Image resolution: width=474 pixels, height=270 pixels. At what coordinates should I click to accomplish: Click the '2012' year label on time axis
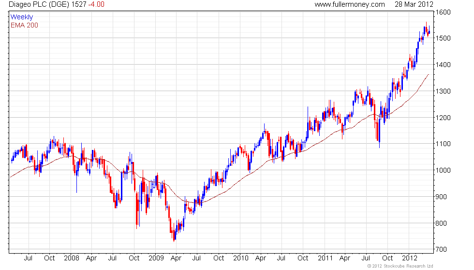tap(410, 258)
